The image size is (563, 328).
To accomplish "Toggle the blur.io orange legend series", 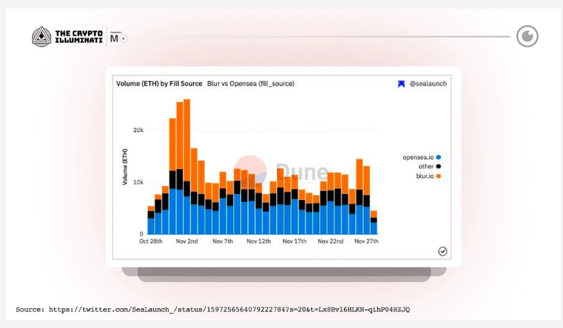I will pyautogui.click(x=428, y=176).
